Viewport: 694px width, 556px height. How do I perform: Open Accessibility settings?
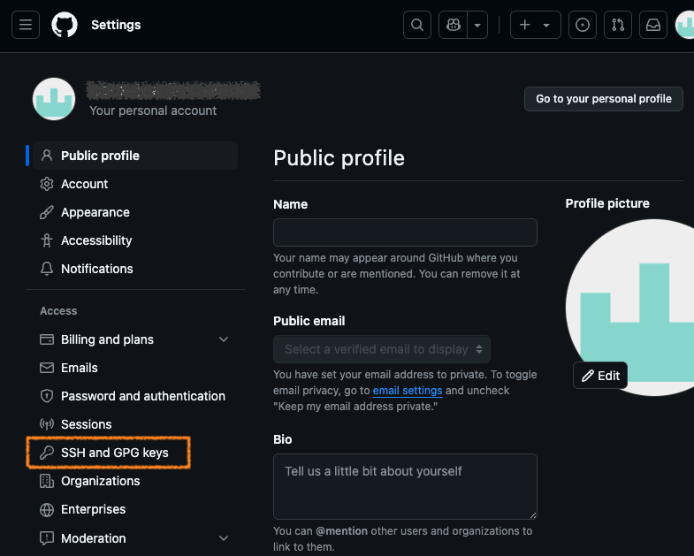point(135,240)
